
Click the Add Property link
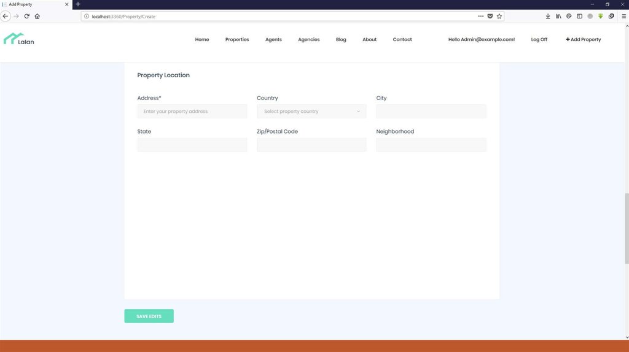tap(584, 39)
